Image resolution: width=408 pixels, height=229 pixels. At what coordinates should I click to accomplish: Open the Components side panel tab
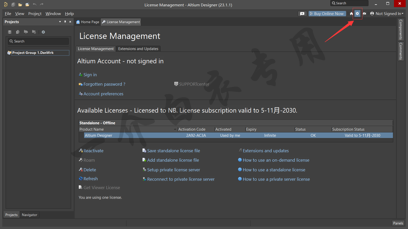pos(401,29)
